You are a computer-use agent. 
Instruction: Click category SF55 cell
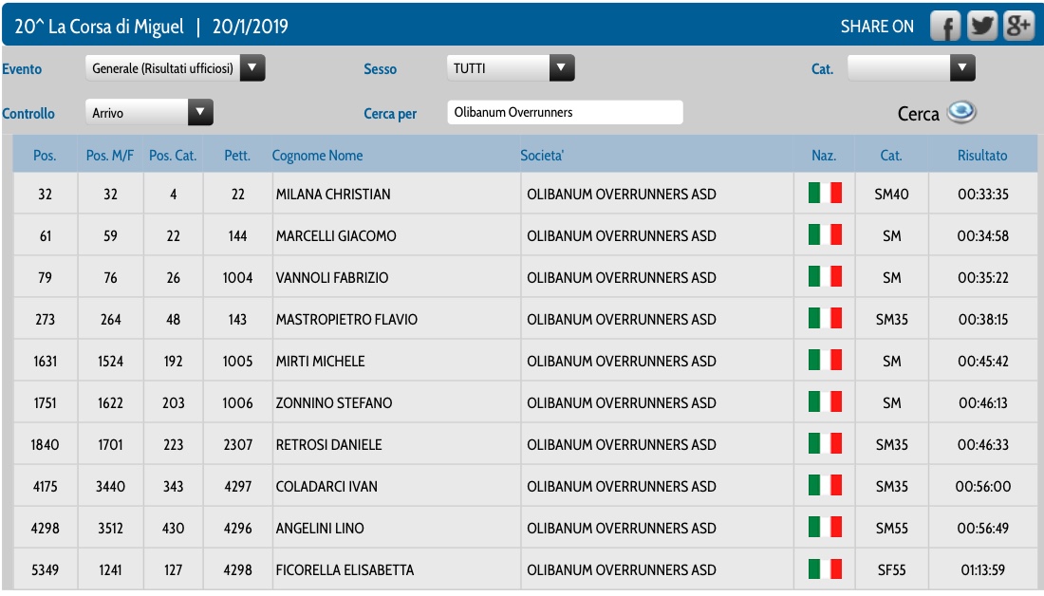891,570
